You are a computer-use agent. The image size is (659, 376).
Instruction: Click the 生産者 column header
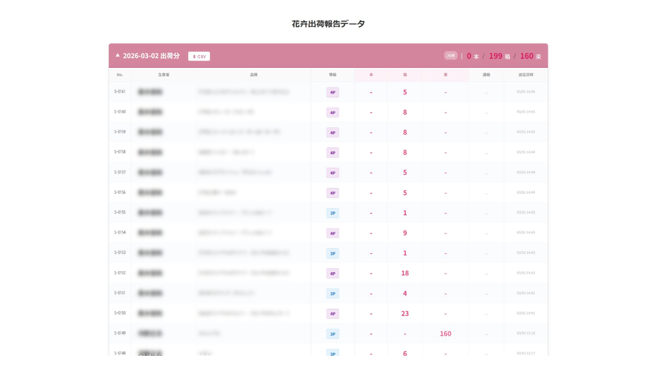tap(164, 75)
